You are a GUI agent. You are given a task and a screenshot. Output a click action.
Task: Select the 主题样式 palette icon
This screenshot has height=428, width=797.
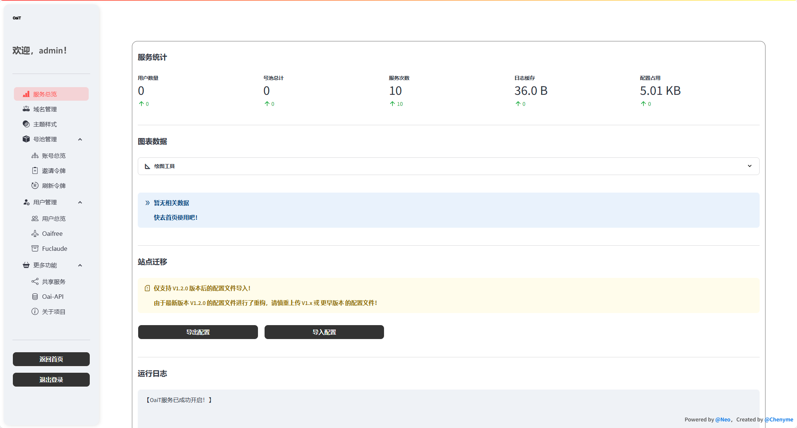(x=26, y=124)
